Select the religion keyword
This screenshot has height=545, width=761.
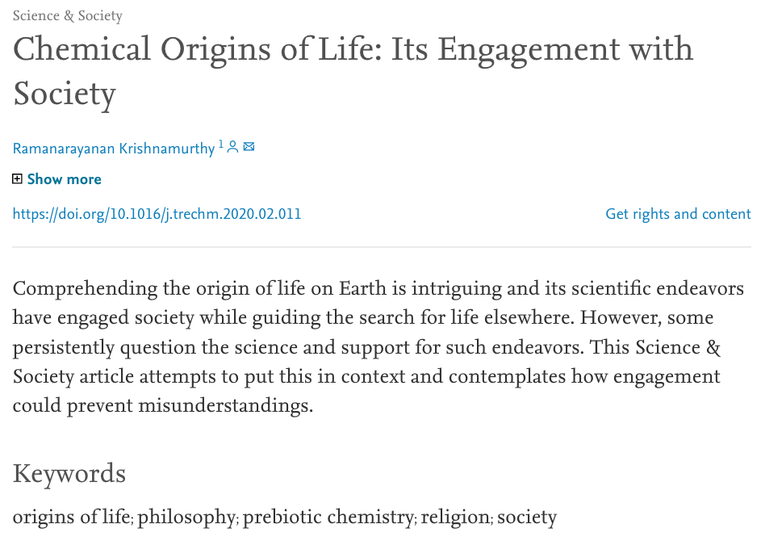[455, 517]
